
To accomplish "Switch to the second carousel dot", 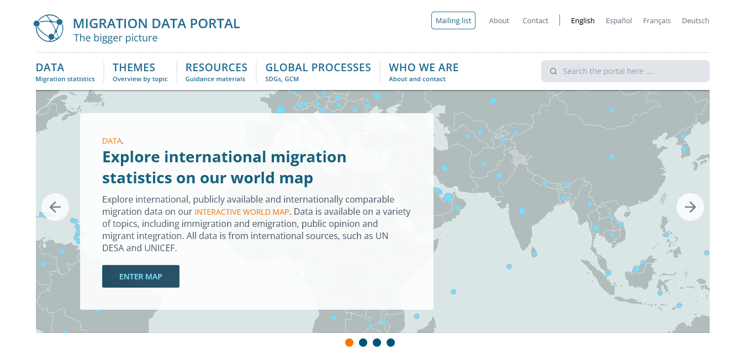I will [x=363, y=342].
